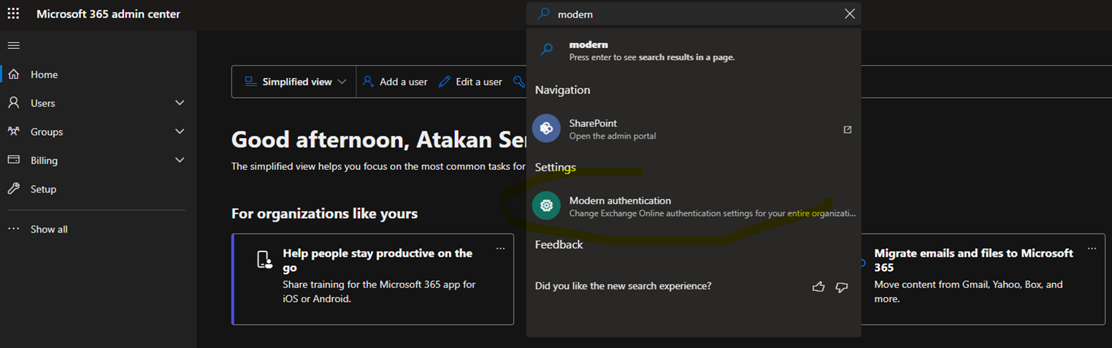Click the Add a user person icon
The width and height of the screenshot is (1112, 348).
click(x=369, y=82)
